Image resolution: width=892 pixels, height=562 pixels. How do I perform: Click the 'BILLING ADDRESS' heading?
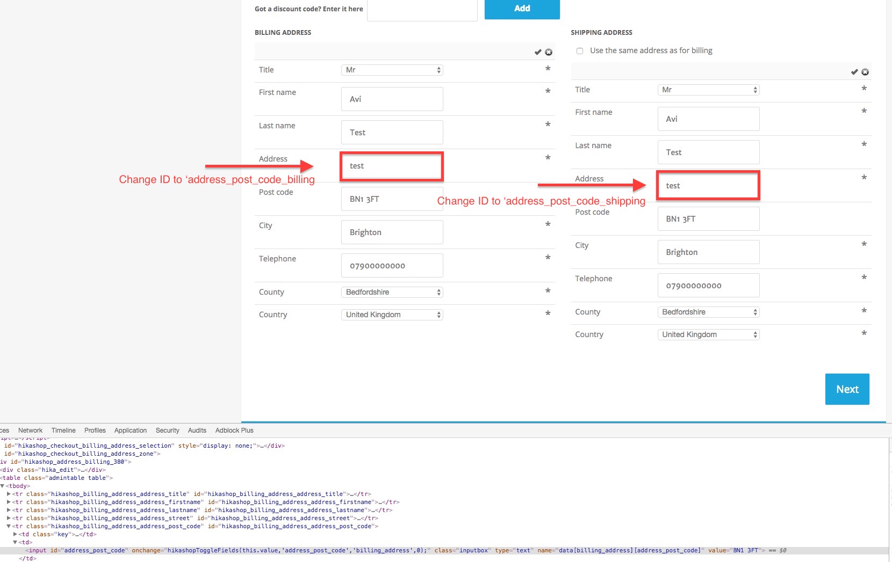(x=283, y=33)
